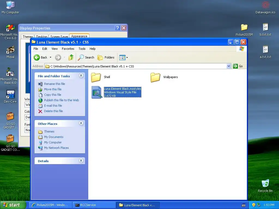Toggle the Folders pane
The image size is (279, 209).
106,57
